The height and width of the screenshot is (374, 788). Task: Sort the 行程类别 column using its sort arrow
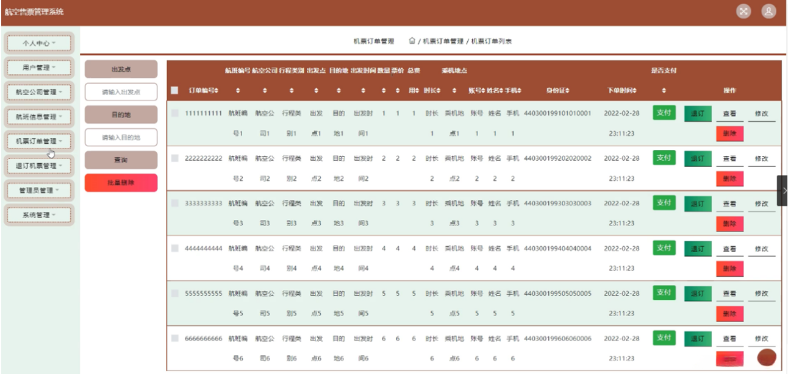[292, 91]
